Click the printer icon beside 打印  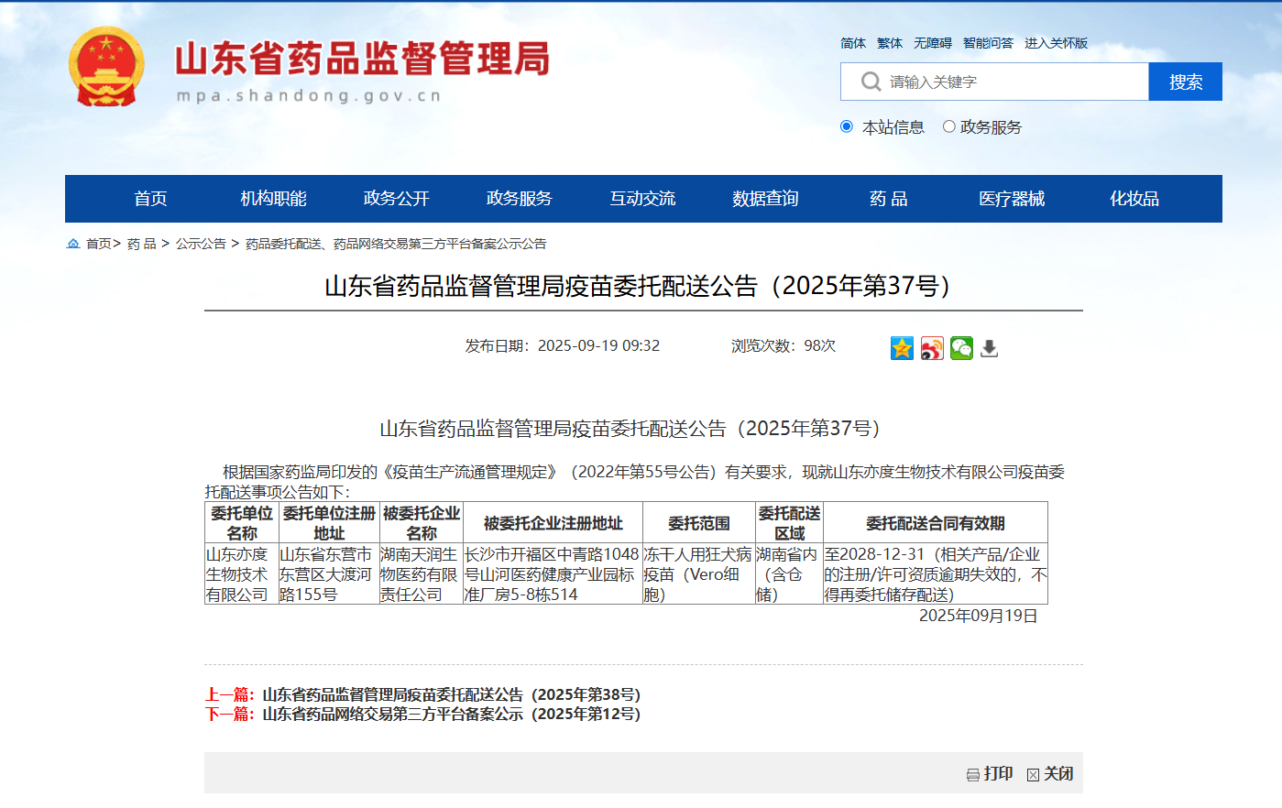973,775
